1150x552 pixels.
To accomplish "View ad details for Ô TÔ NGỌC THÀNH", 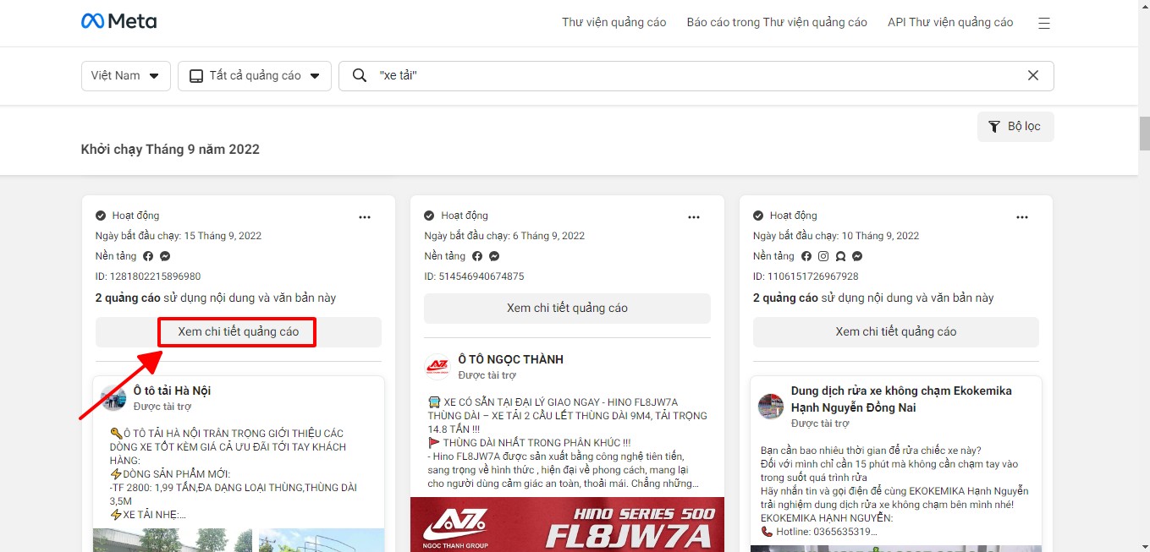I will tap(567, 308).
